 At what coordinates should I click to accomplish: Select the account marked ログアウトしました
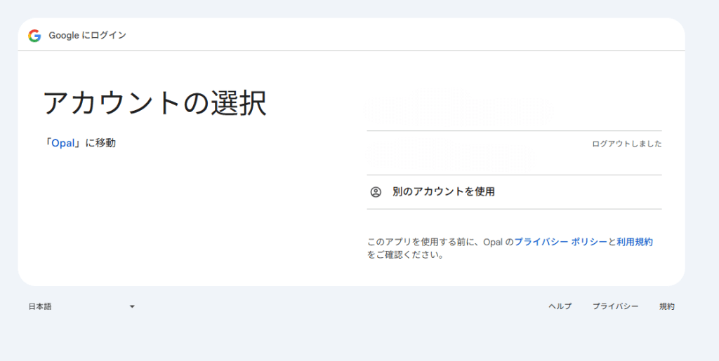tap(514, 153)
